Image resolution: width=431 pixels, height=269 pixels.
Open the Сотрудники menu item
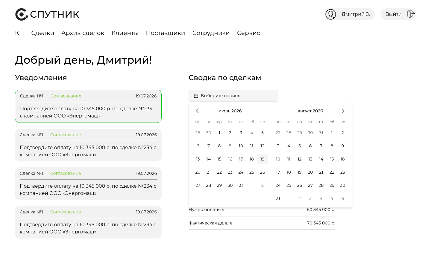coord(211,33)
